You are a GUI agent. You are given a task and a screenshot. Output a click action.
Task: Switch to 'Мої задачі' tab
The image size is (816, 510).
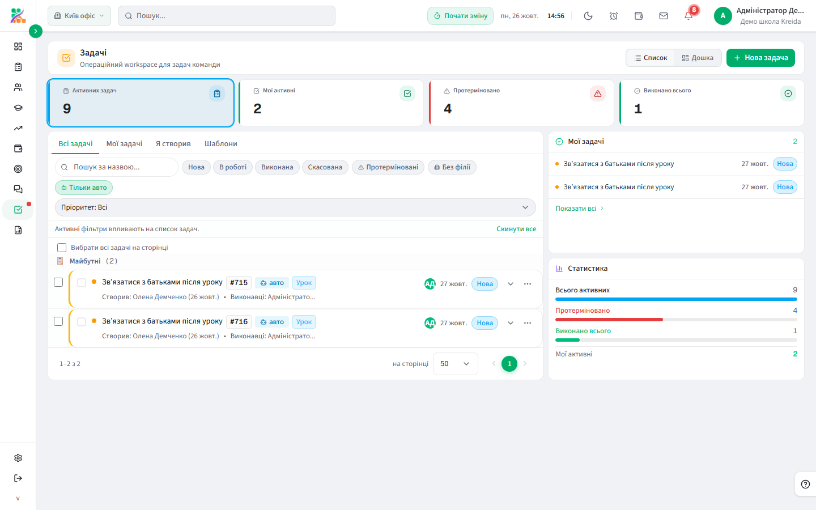[124, 144]
